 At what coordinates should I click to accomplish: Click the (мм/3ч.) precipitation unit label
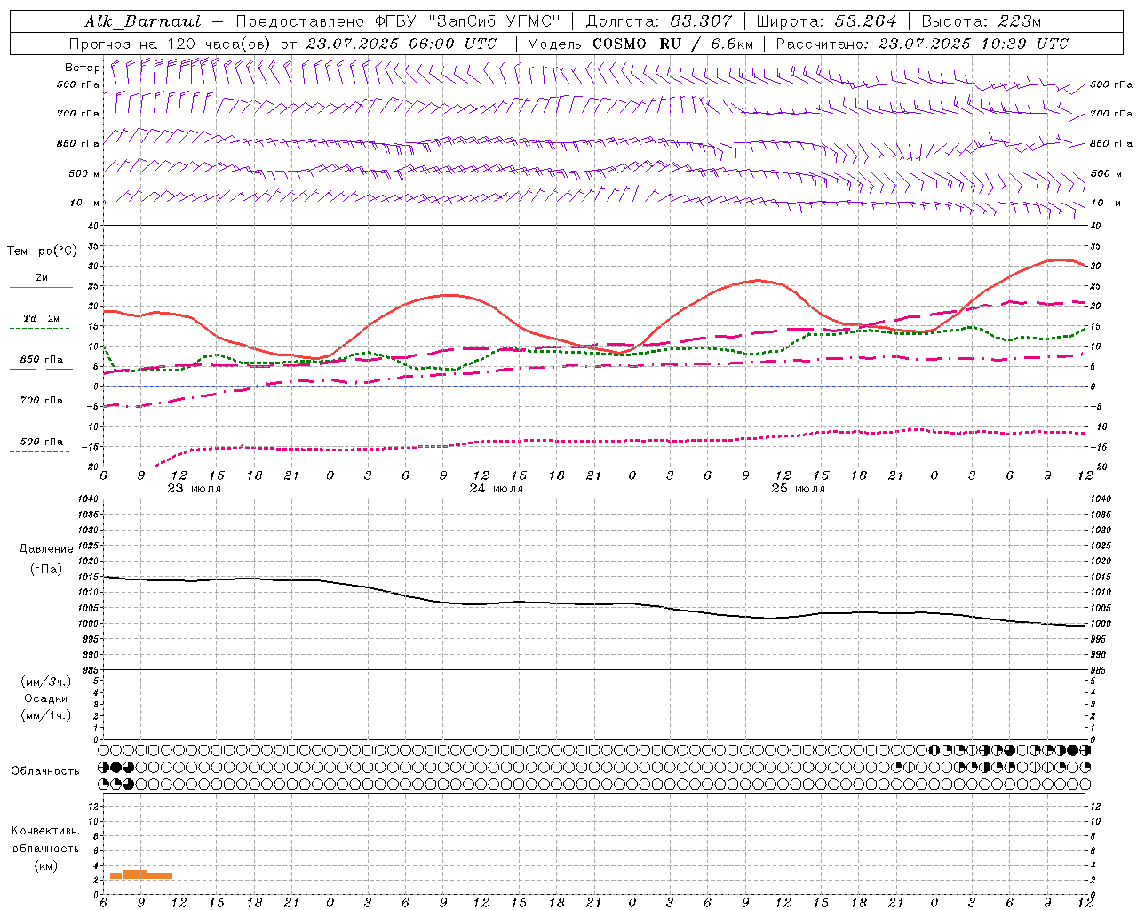click(46, 682)
